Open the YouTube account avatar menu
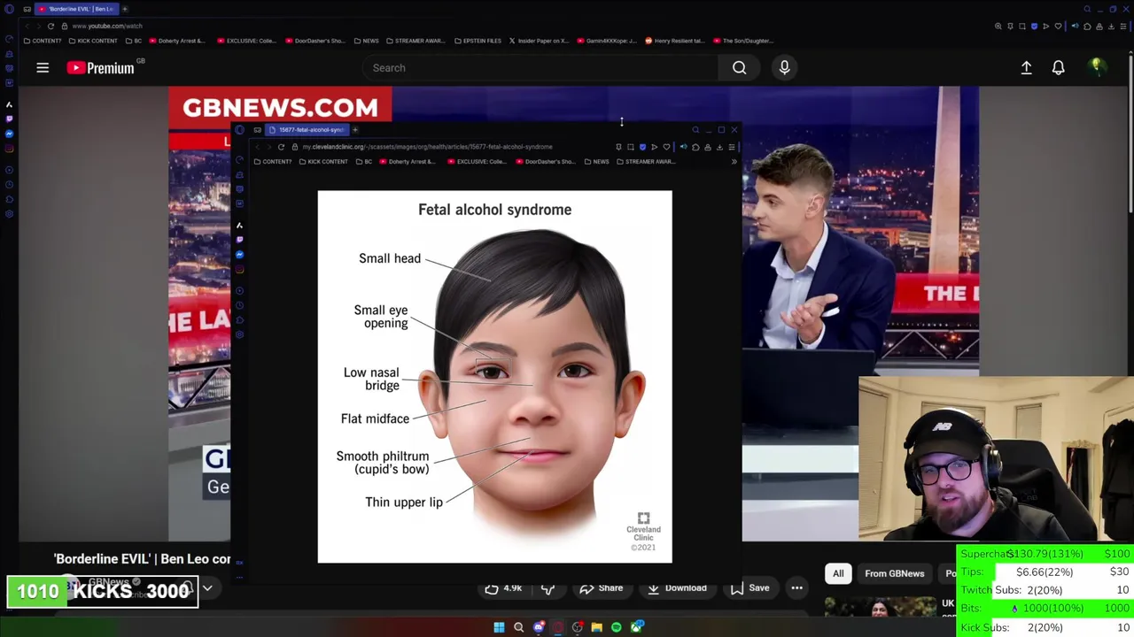The height and width of the screenshot is (637, 1134). 1097,67
